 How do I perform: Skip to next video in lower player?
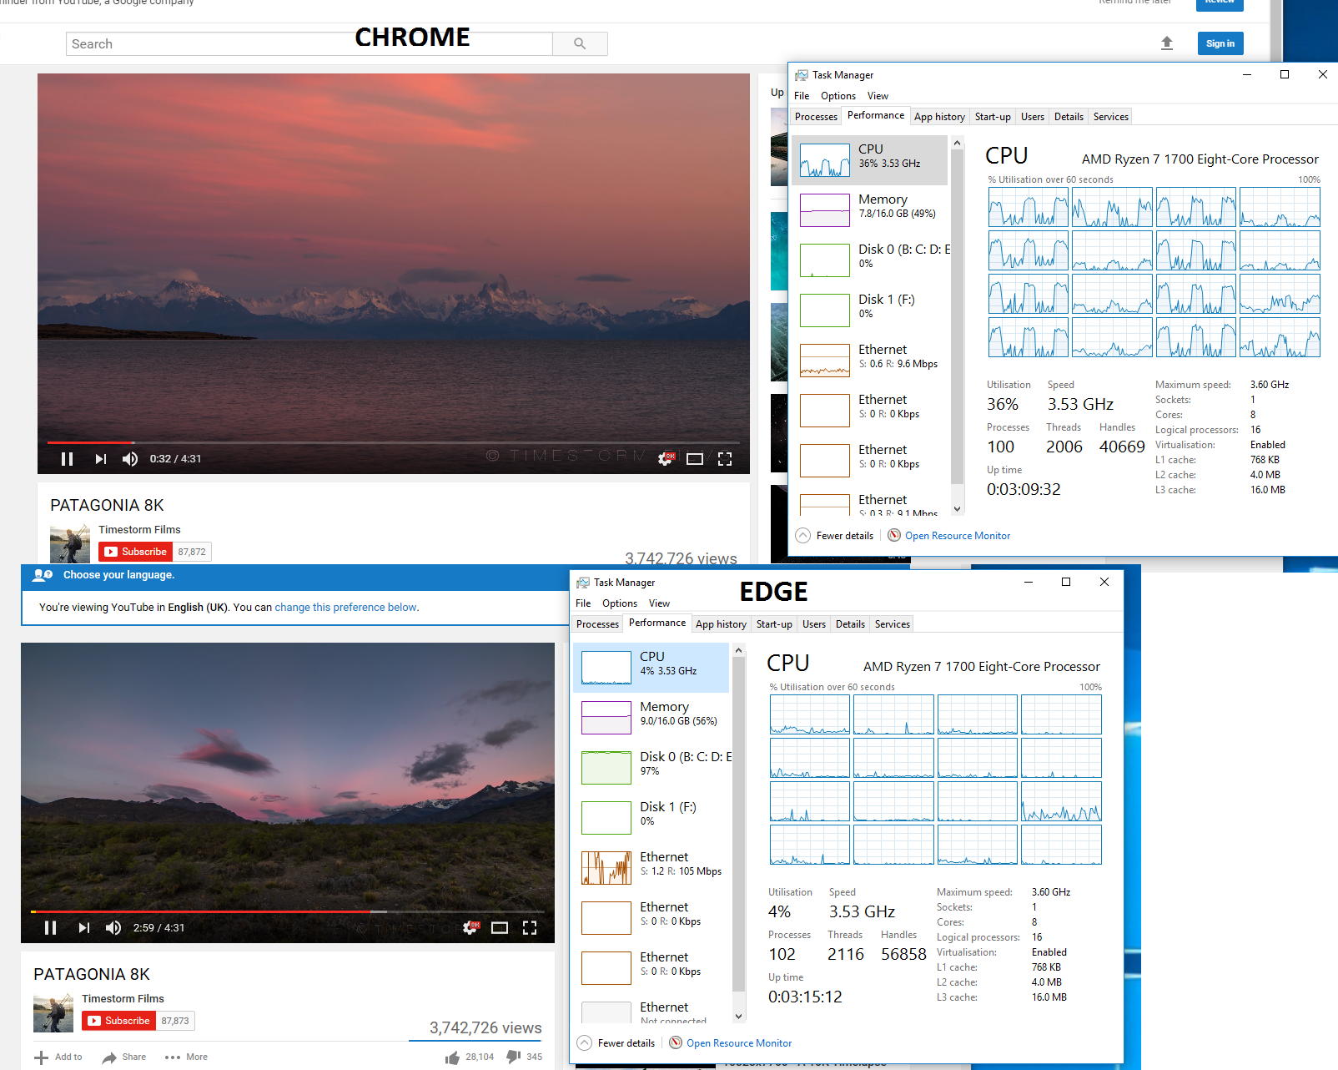tap(84, 928)
